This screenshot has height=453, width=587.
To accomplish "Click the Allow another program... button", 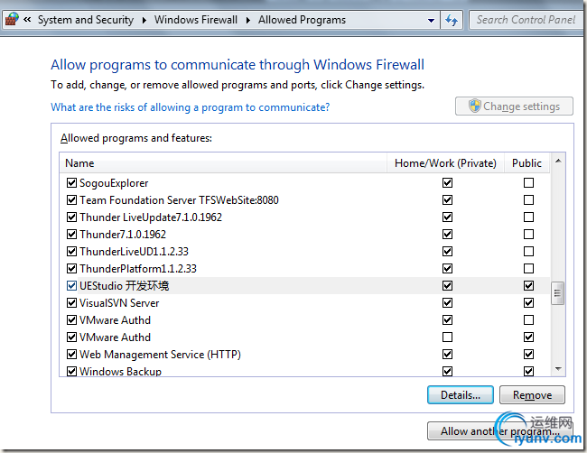I will point(499,431).
